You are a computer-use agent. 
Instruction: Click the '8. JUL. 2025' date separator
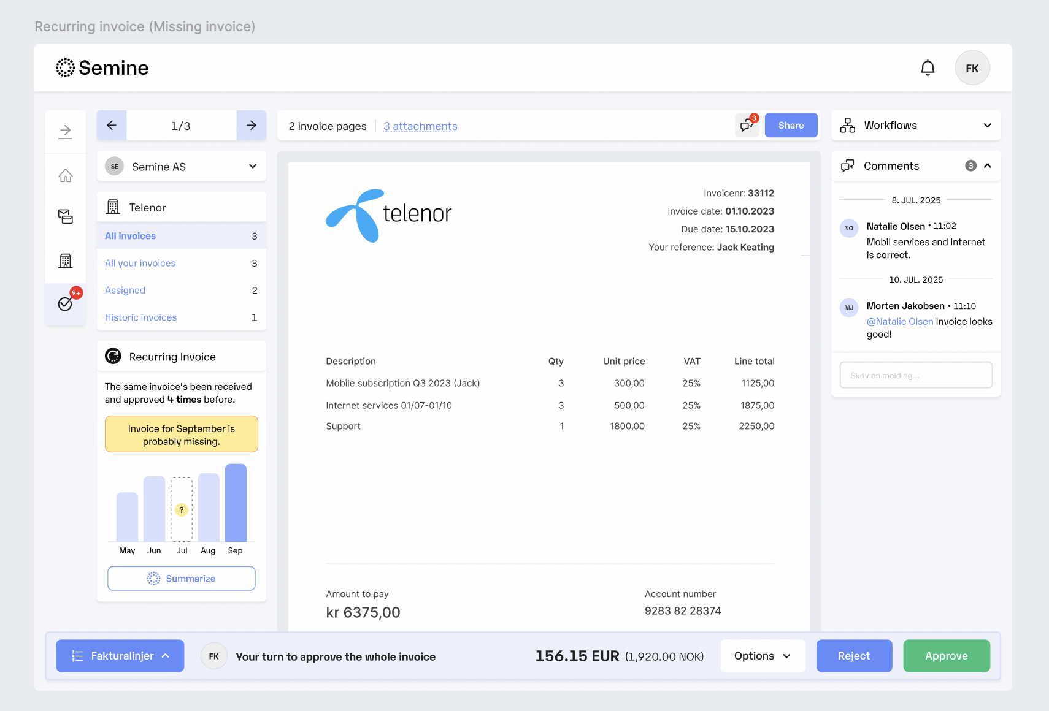pos(916,200)
